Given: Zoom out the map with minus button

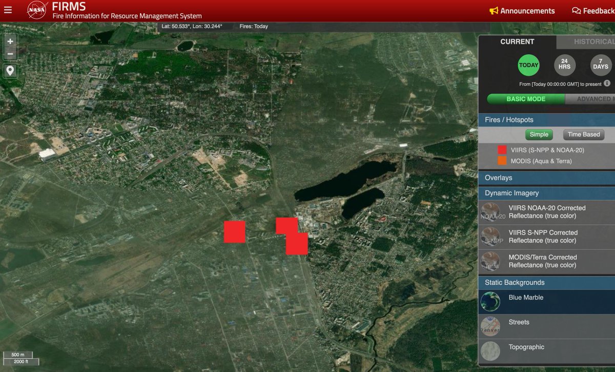Looking at the screenshot, I should [10, 53].
